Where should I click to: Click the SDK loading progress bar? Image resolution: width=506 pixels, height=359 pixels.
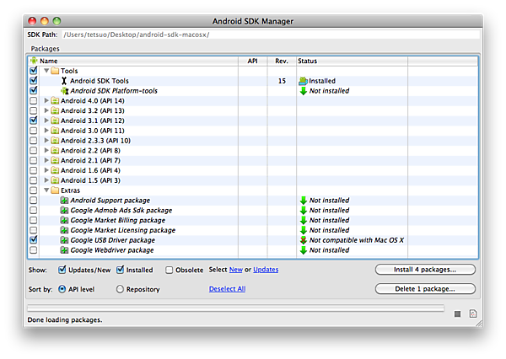(x=235, y=308)
